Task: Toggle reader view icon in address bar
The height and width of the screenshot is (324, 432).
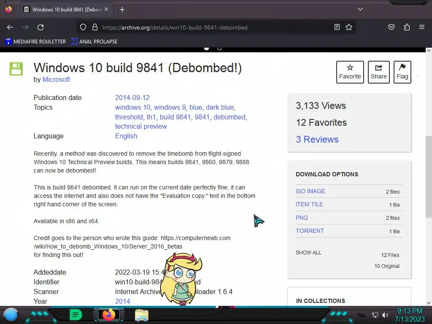Action: [337, 27]
